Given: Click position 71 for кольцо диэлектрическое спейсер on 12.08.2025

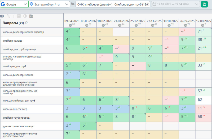Looking at the screenshot, I should [x=204, y=32].
